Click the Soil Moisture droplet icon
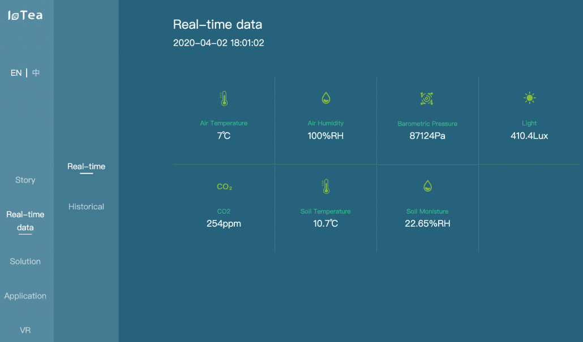The width and height of the screenshot is (583, 342). [x=427, y=186]
